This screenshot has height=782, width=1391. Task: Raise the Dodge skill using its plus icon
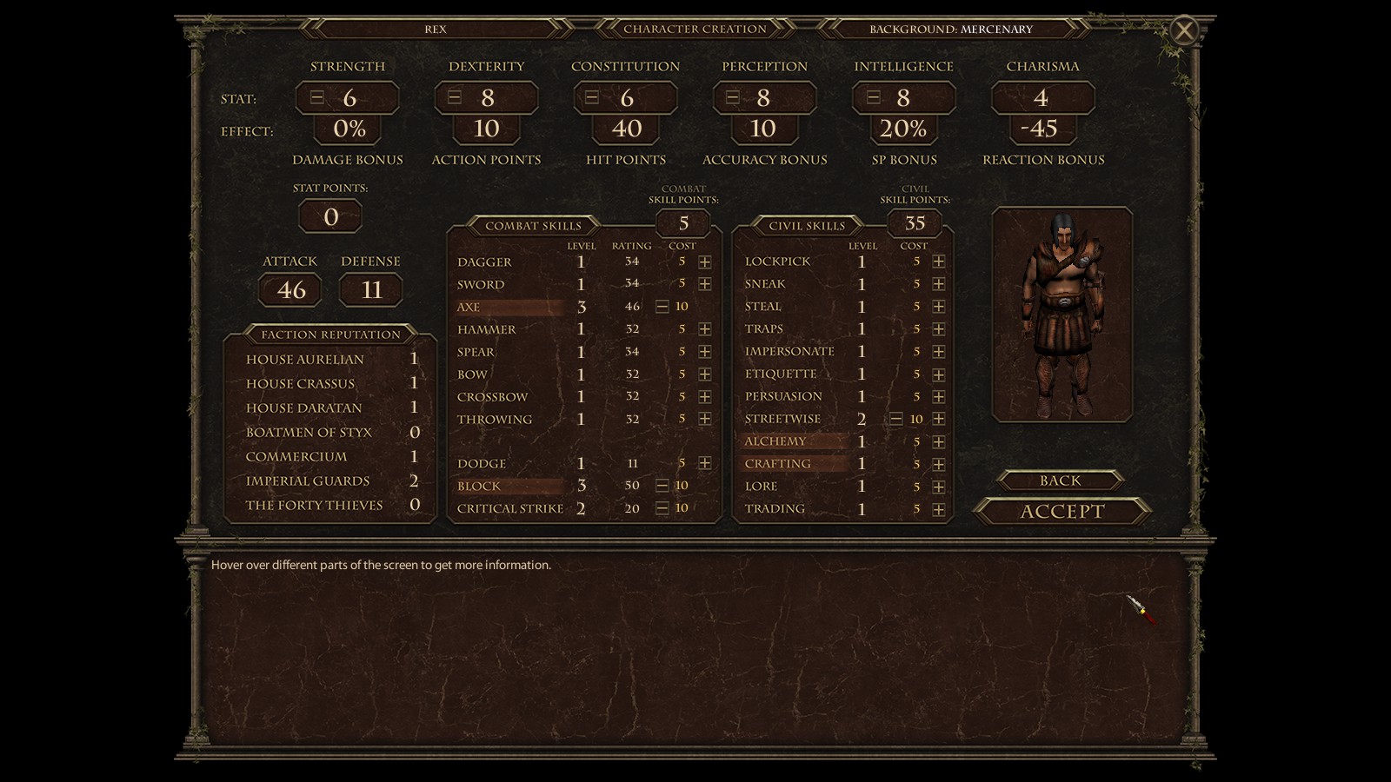(704, 463)
